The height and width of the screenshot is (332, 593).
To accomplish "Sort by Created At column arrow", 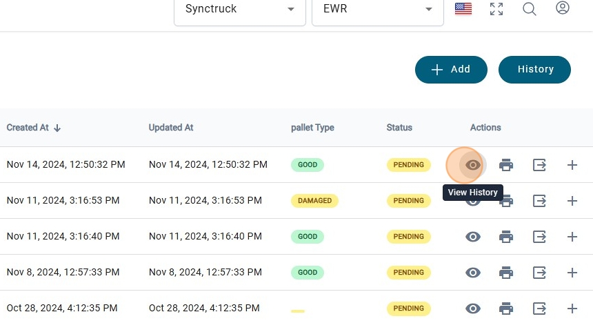I will (x=57, y=128).
